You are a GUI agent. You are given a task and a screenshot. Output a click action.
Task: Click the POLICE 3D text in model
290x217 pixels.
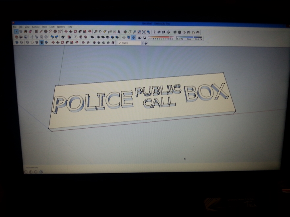click(x=93, y=102)
